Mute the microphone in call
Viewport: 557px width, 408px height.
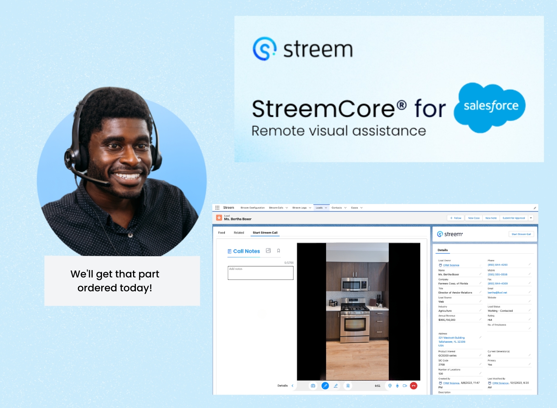(x=397, y=386)
